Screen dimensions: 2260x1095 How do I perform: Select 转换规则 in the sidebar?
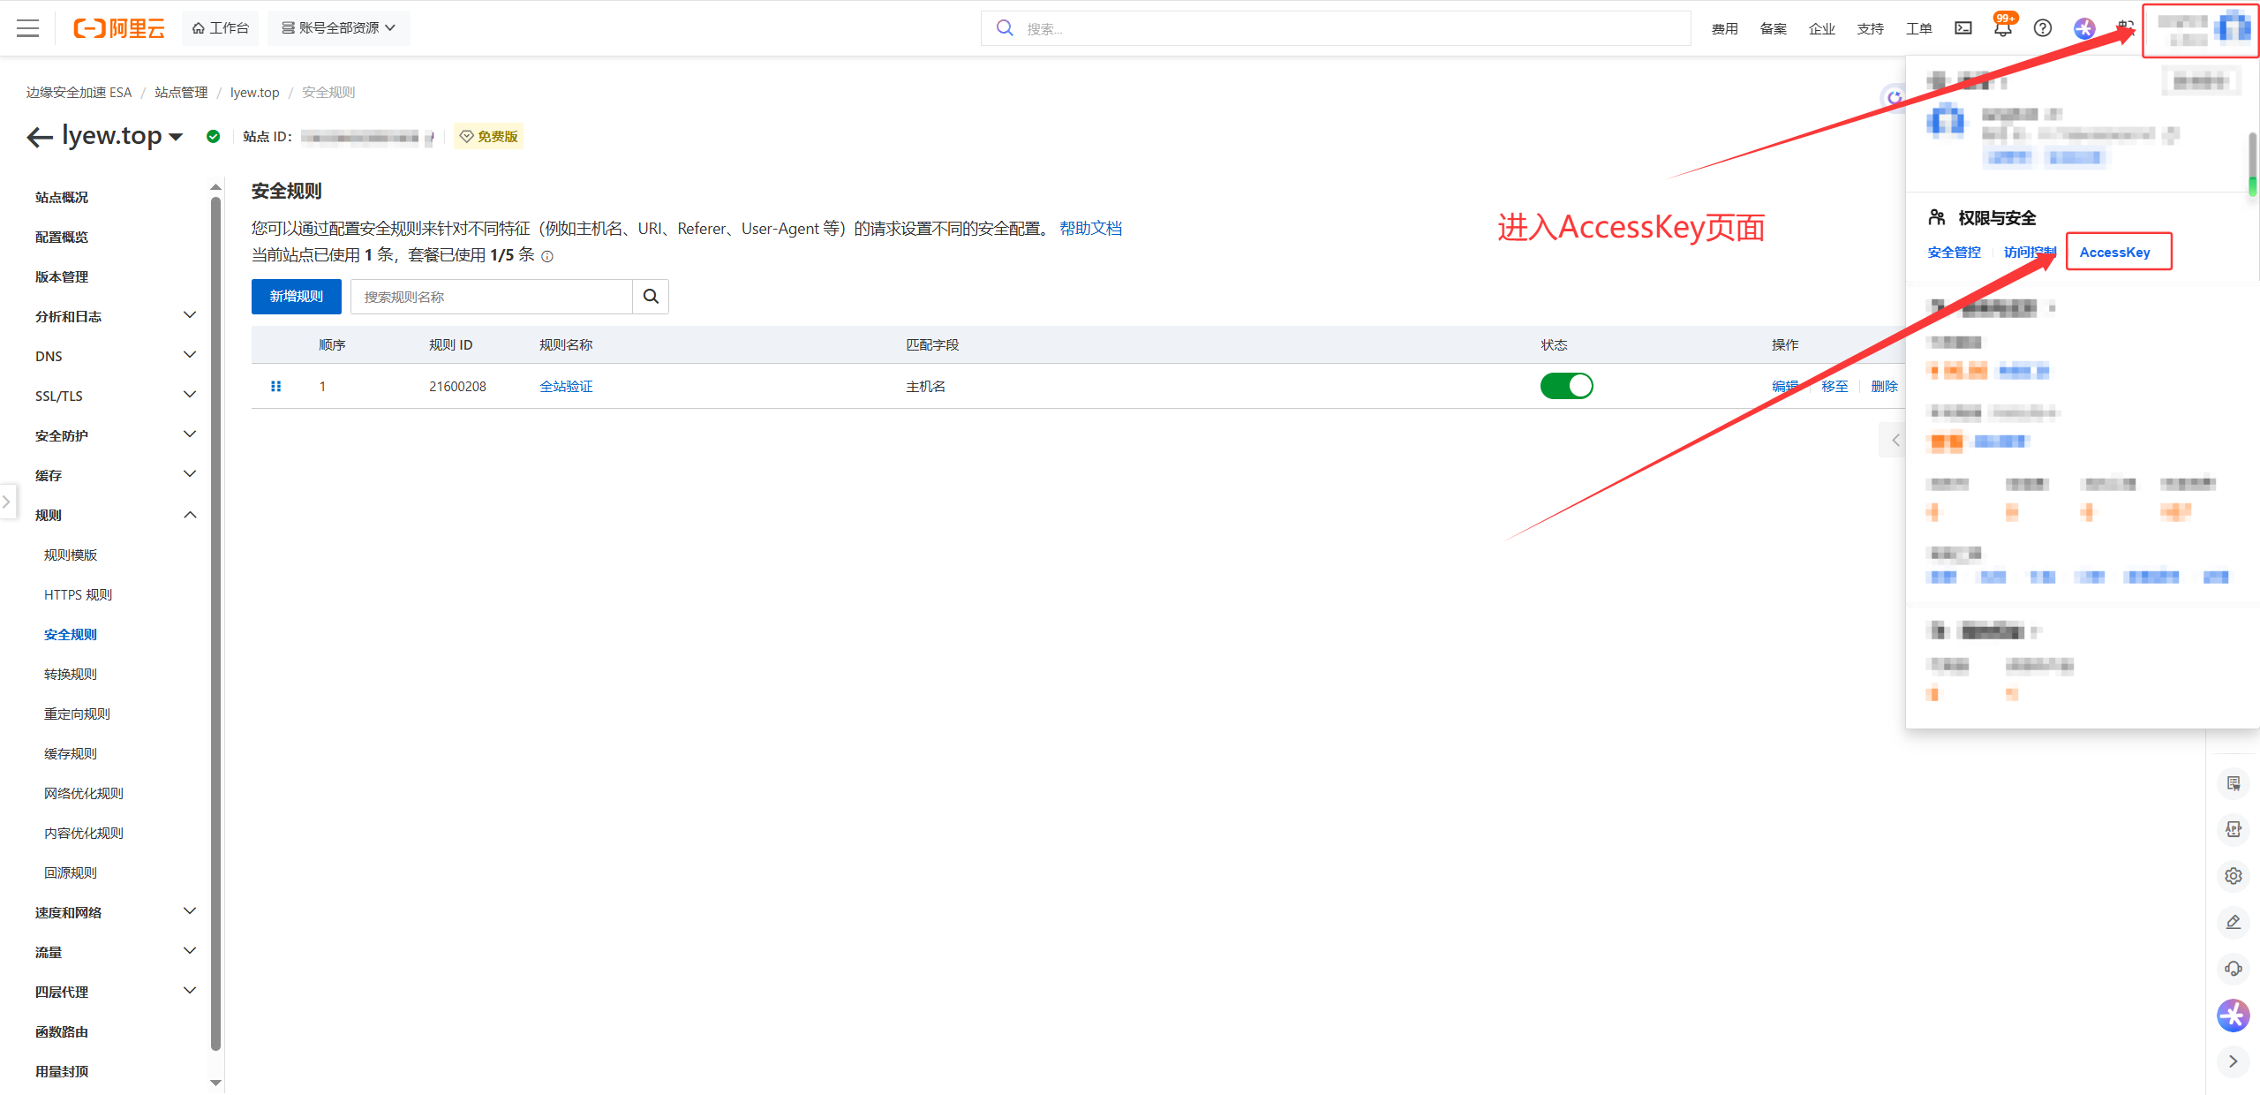[x=71, y=674]
